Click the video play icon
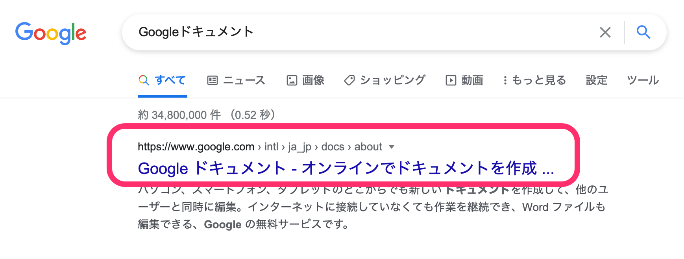The height and width of the screenshot is (259, 684). point(451,80)
